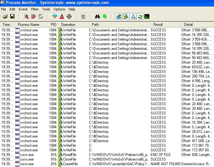This screenshot has height=167, width=214.
Task: Click detail cell Offset: 200 704
Action: 196,76
